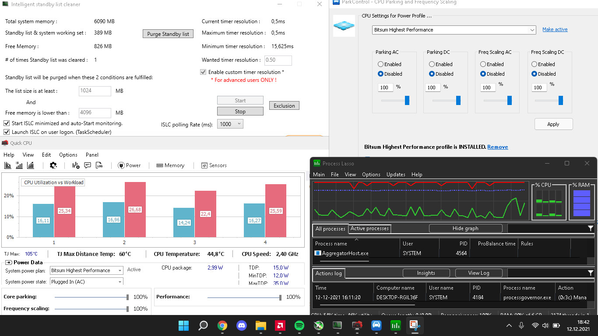The height and width of the screenshot is (336, 598).
Task: Collapse the Power Data section
Action: pyautogui.click(x=8, y=262)
